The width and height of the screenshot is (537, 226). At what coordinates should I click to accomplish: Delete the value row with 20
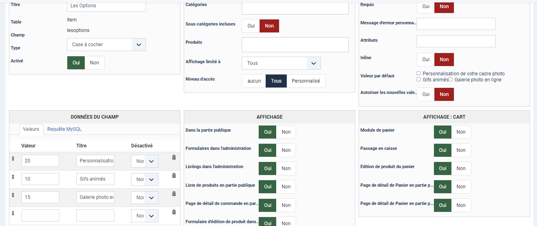click(174, 157)
